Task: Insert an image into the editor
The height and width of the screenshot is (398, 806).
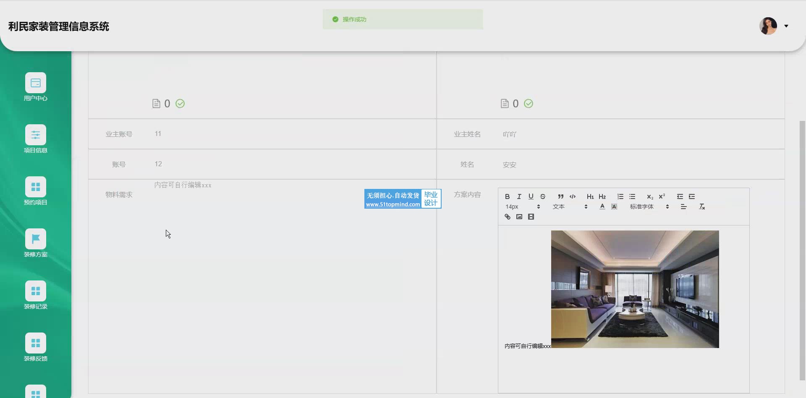Action: 519,217
